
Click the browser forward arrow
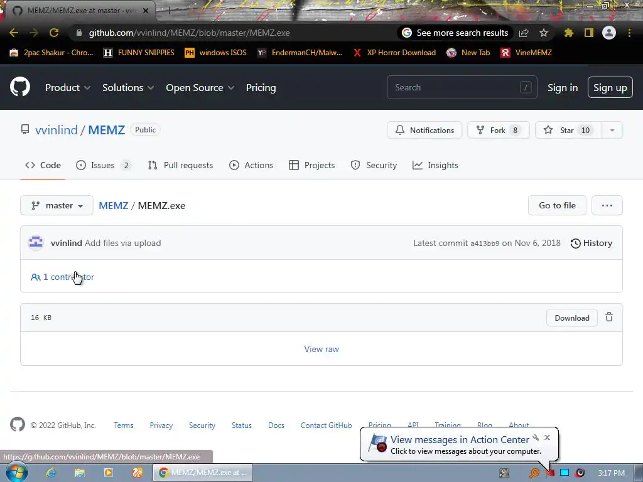pos(34,33)
